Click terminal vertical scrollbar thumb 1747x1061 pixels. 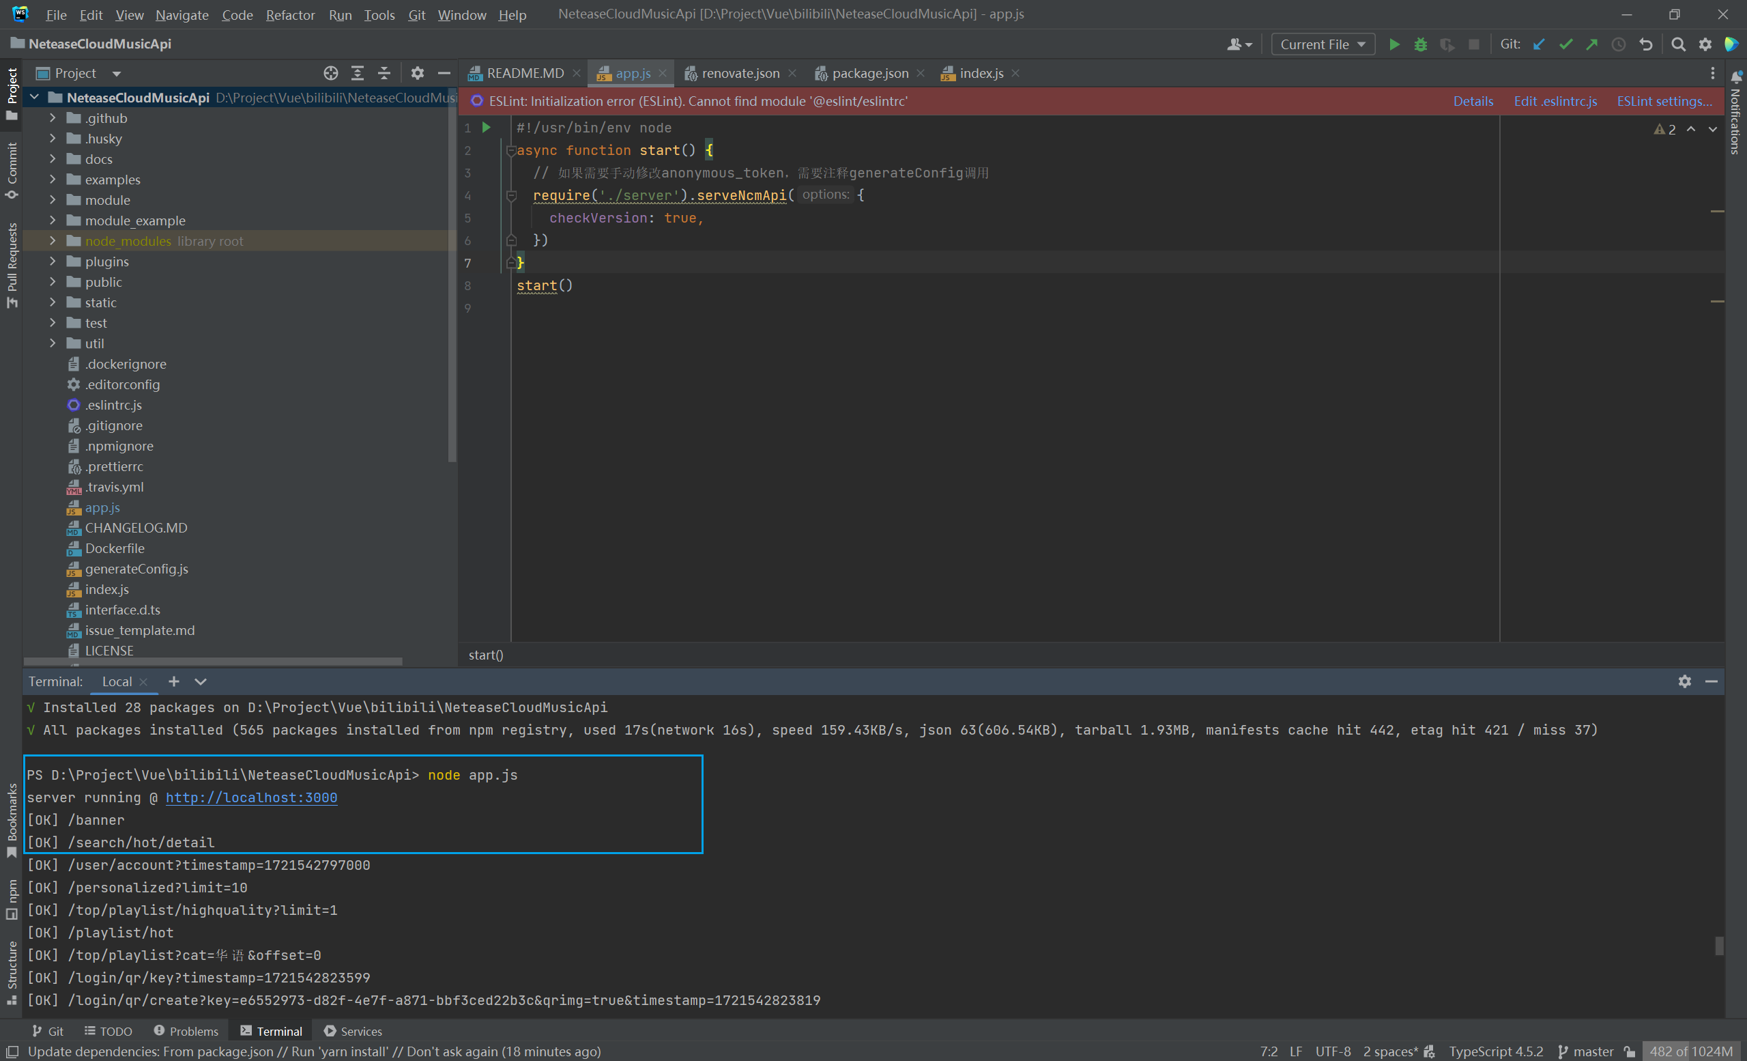tap(1718, 946)
